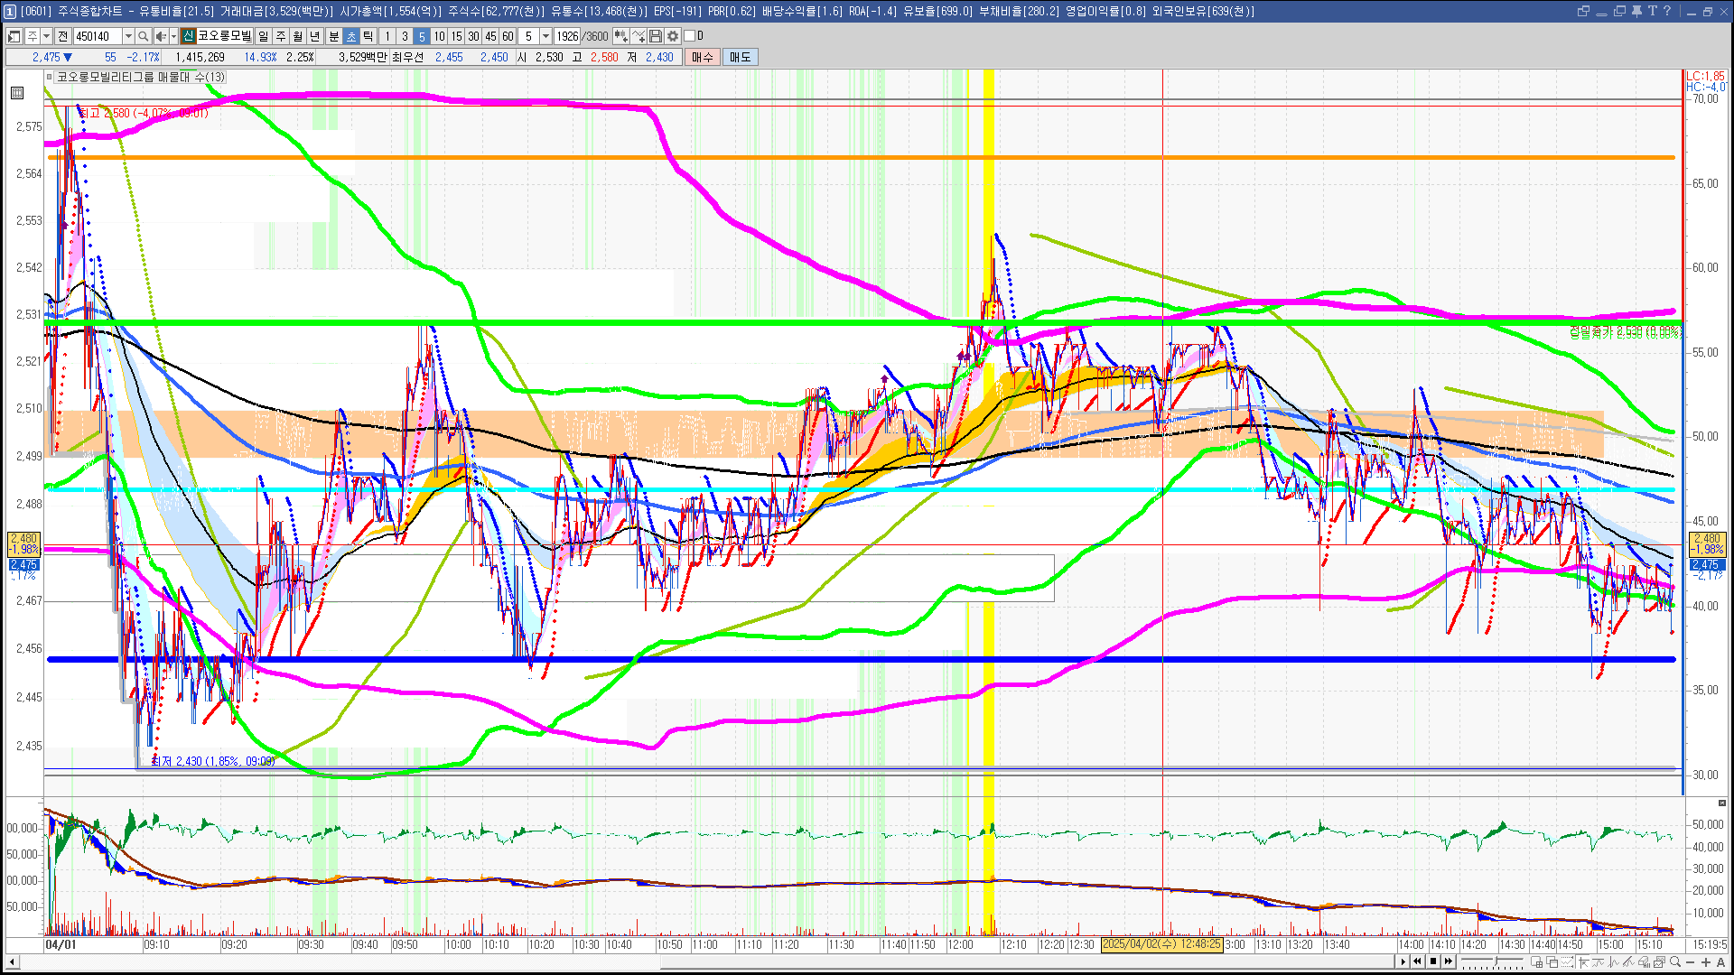The height and width of the screenshot is (975, 1734).
Task: Click the eraser tool icon in bottom toolbar
Action: 1644,961
